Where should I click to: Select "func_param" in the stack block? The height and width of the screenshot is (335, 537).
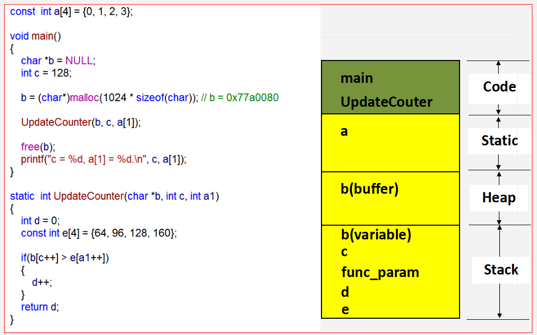click(380, 272)
